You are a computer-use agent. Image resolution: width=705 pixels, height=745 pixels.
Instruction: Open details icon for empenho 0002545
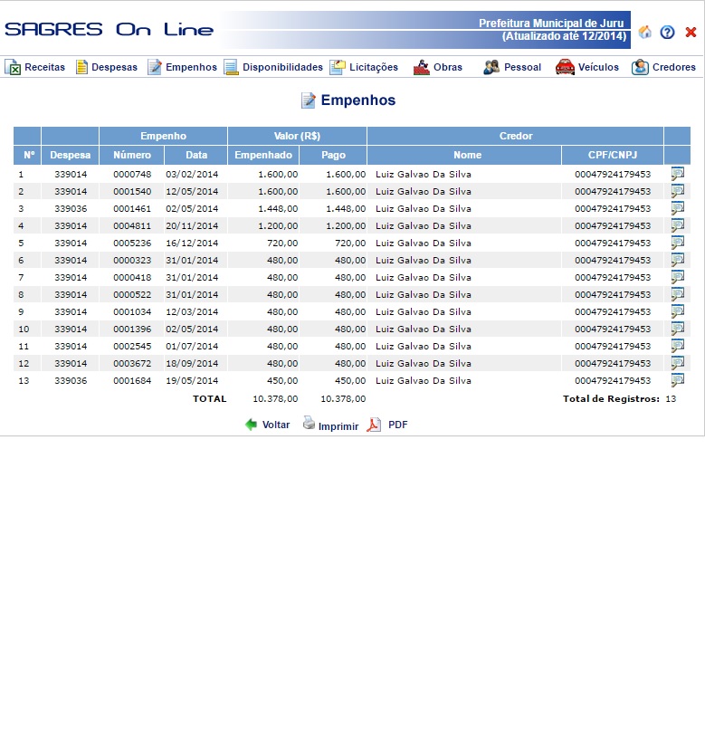coord(677,346)
